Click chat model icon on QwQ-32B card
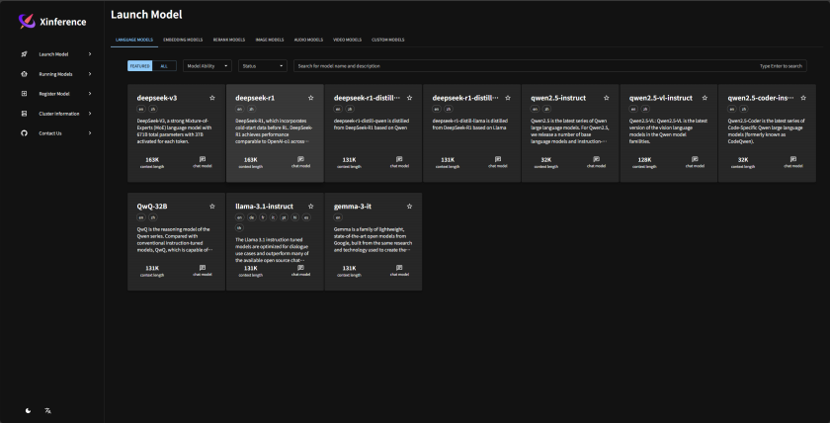Screen dimensions: 830x423 coord(203,268)
